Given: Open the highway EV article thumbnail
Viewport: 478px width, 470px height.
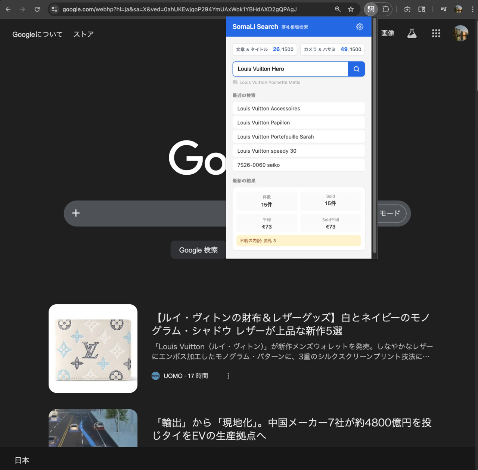Looking at the screenshot, I should (93, 428).
